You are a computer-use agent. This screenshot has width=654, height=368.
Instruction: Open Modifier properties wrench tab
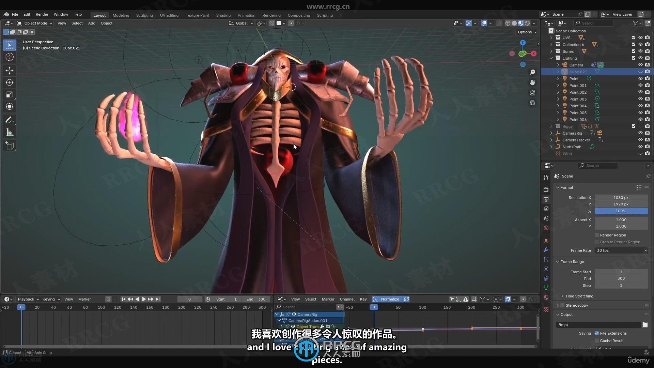(546, 250)
